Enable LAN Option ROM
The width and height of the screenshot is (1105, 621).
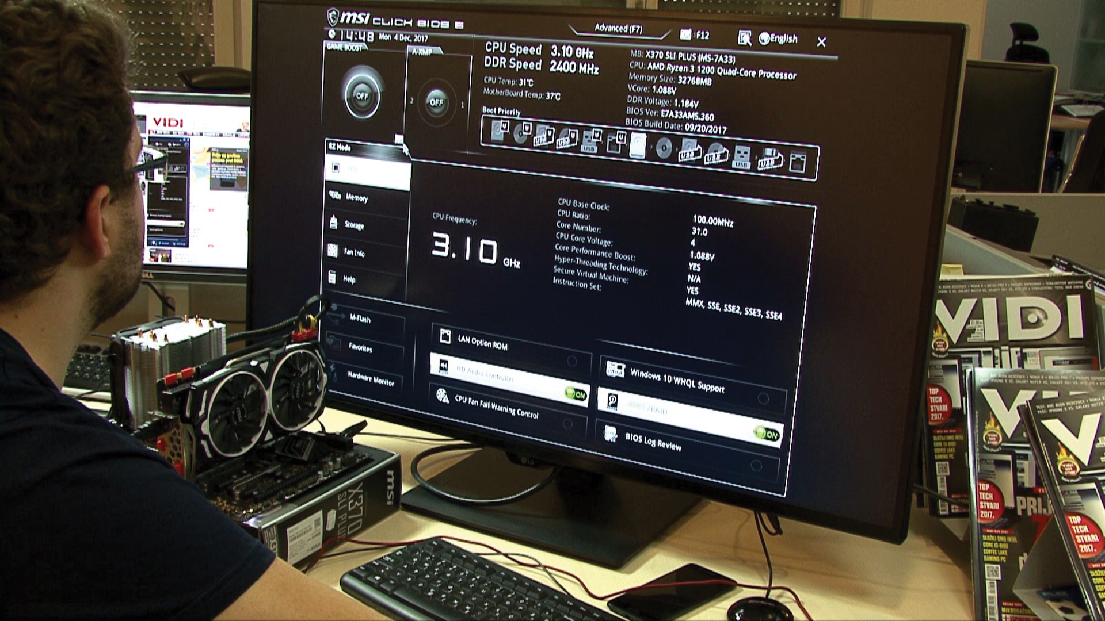(571, 361)
